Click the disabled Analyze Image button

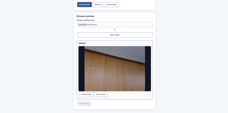click(84, 104)
